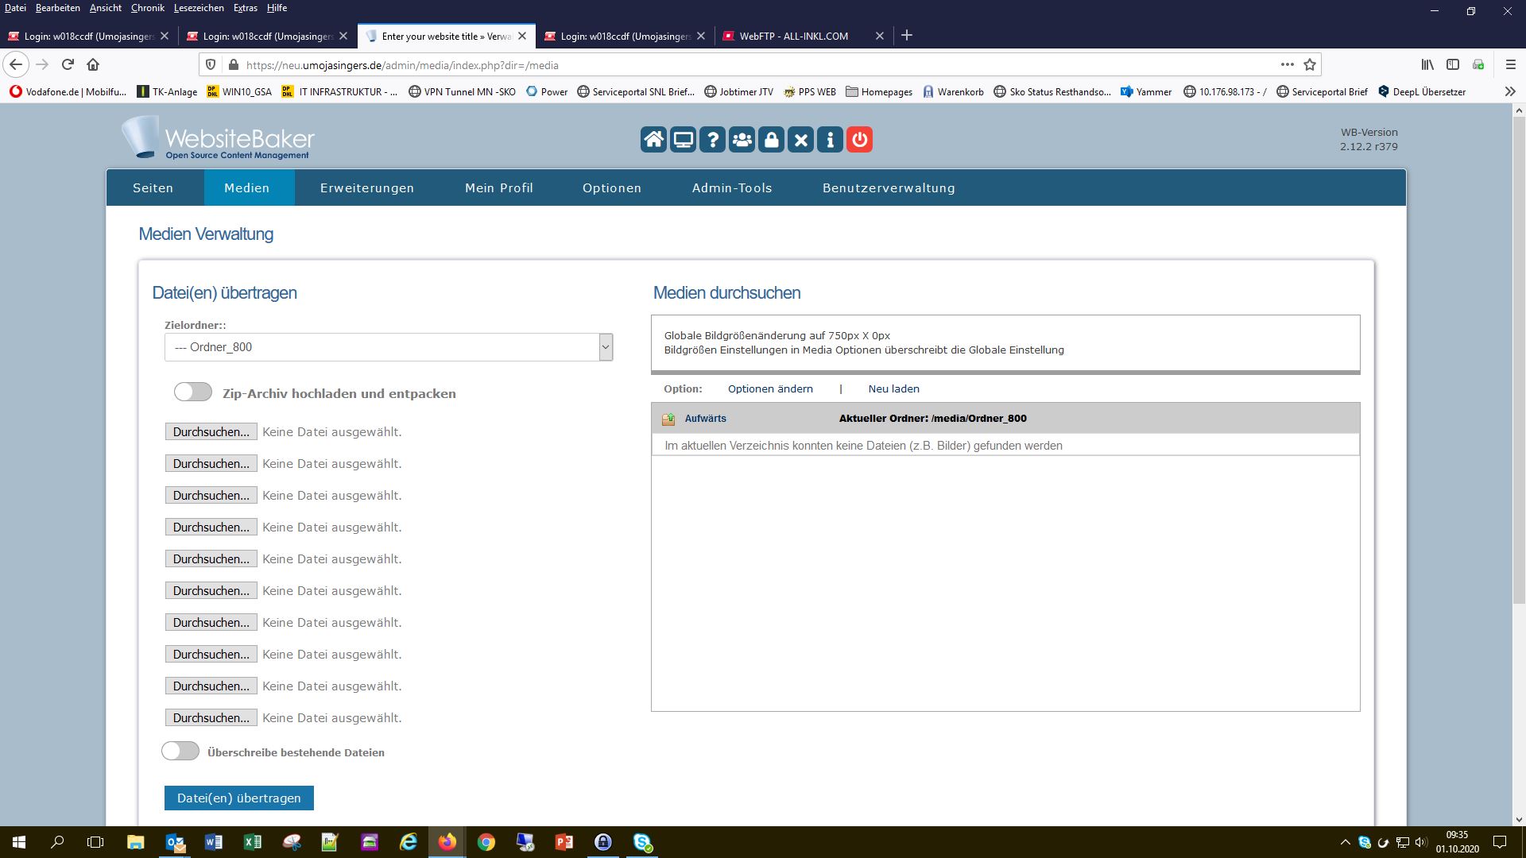Click the browser home button
The width and height of the screenshot is (1526, 858).
click(93, 64)
